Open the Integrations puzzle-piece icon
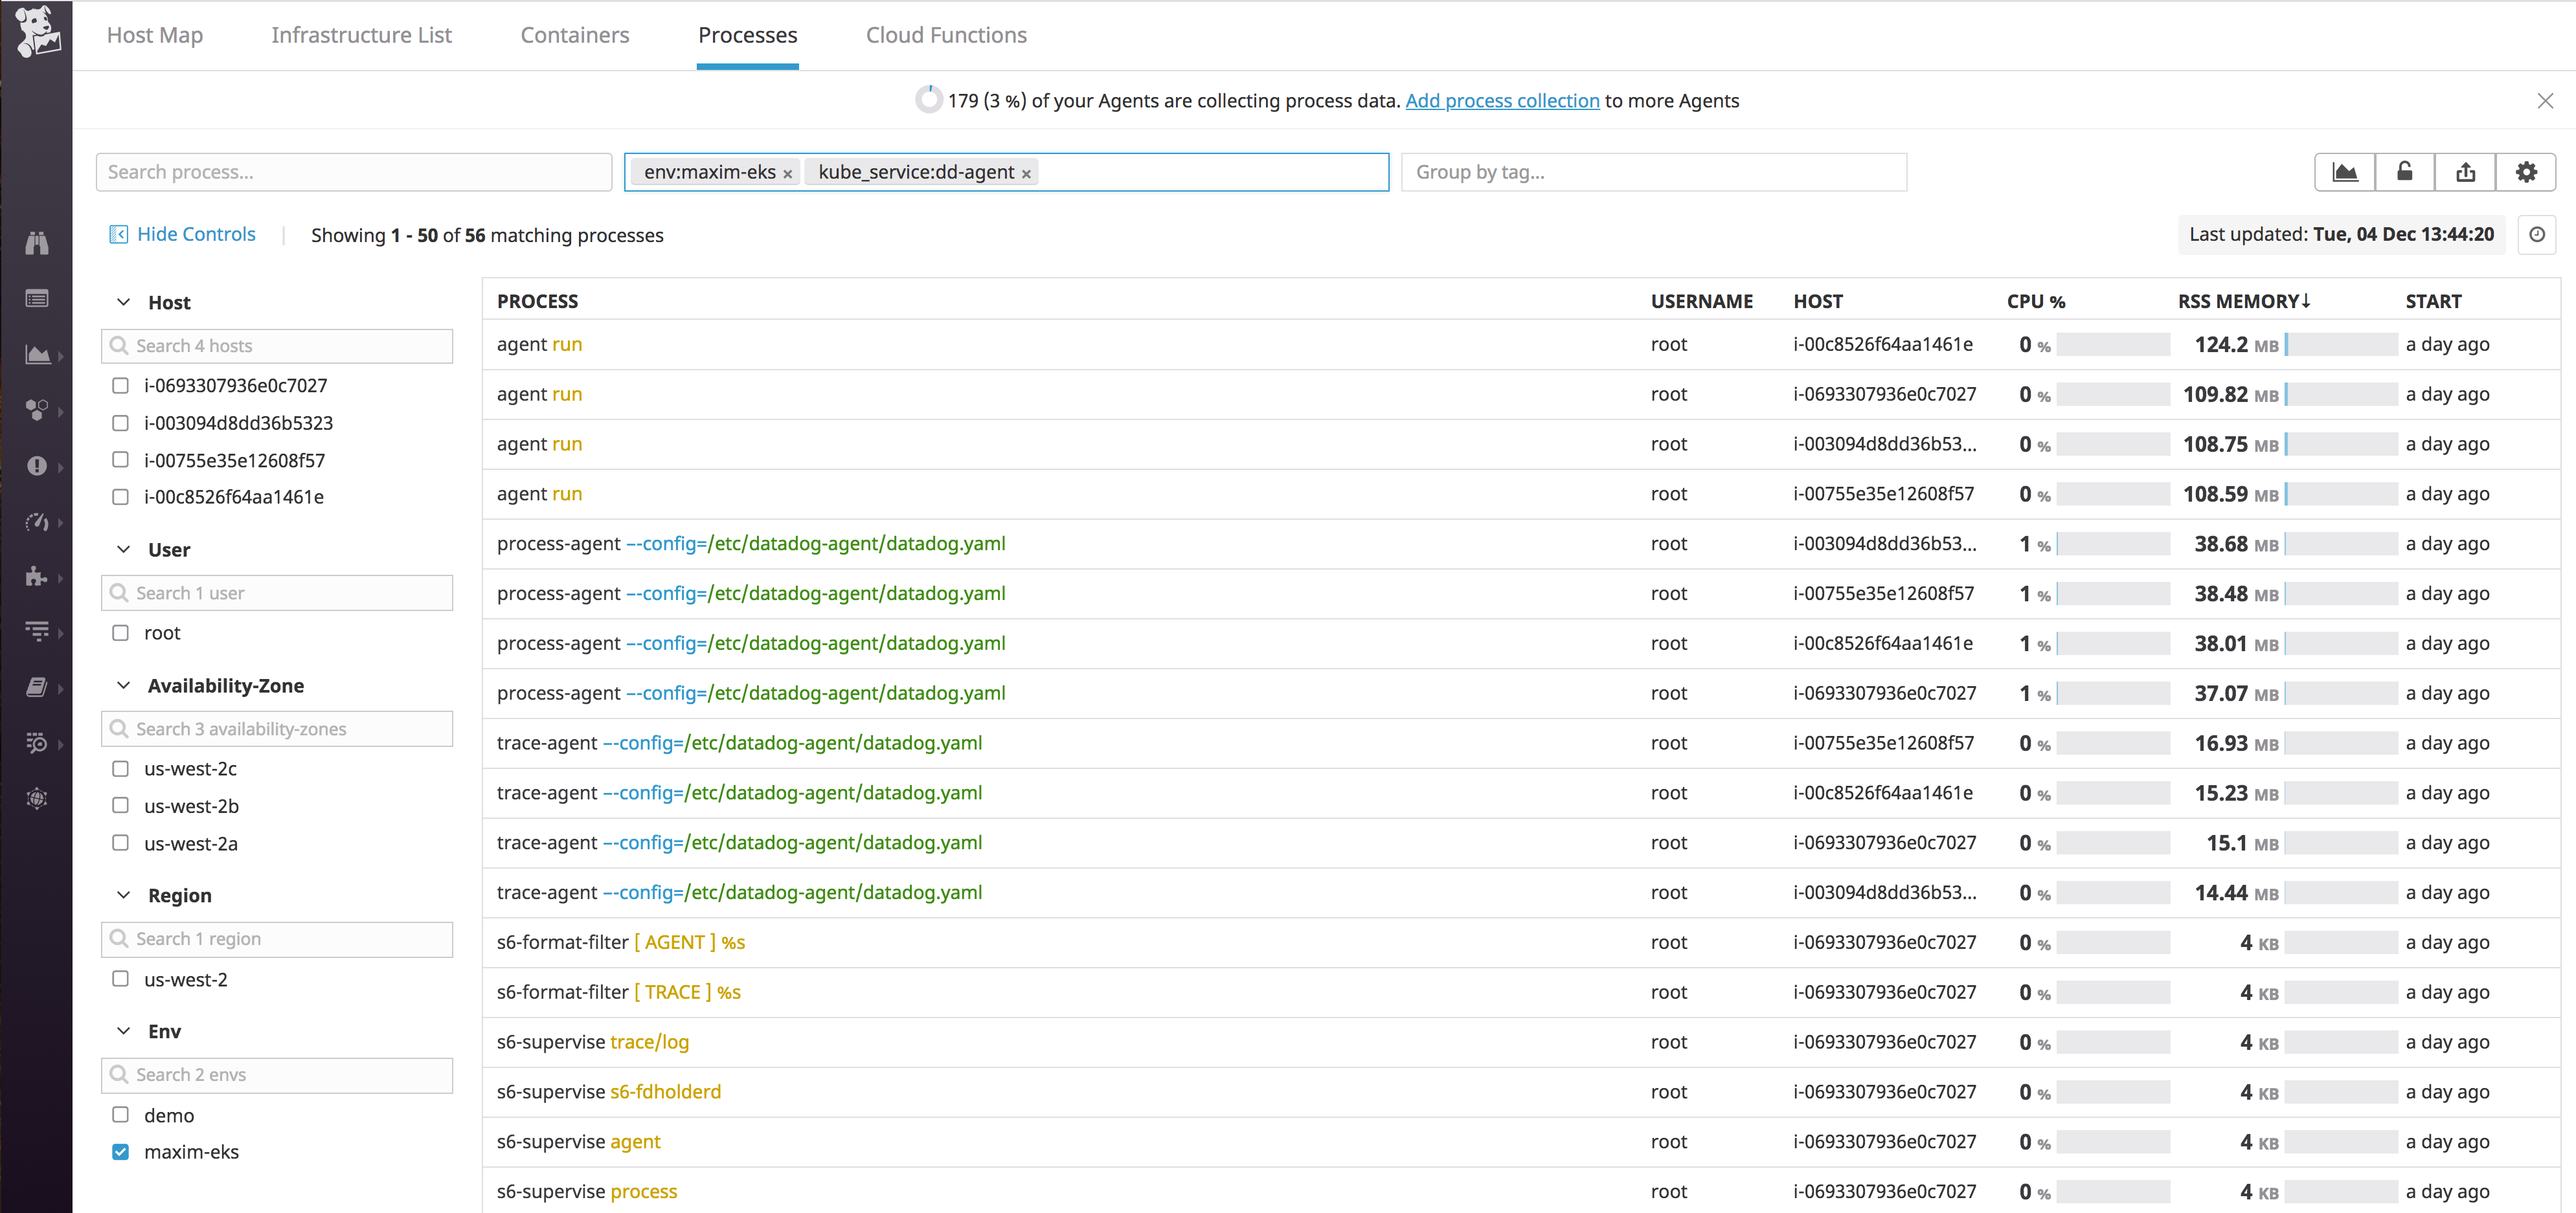Image resolution: width=2576 pixels, height=1213 pixels. point(37,577)
